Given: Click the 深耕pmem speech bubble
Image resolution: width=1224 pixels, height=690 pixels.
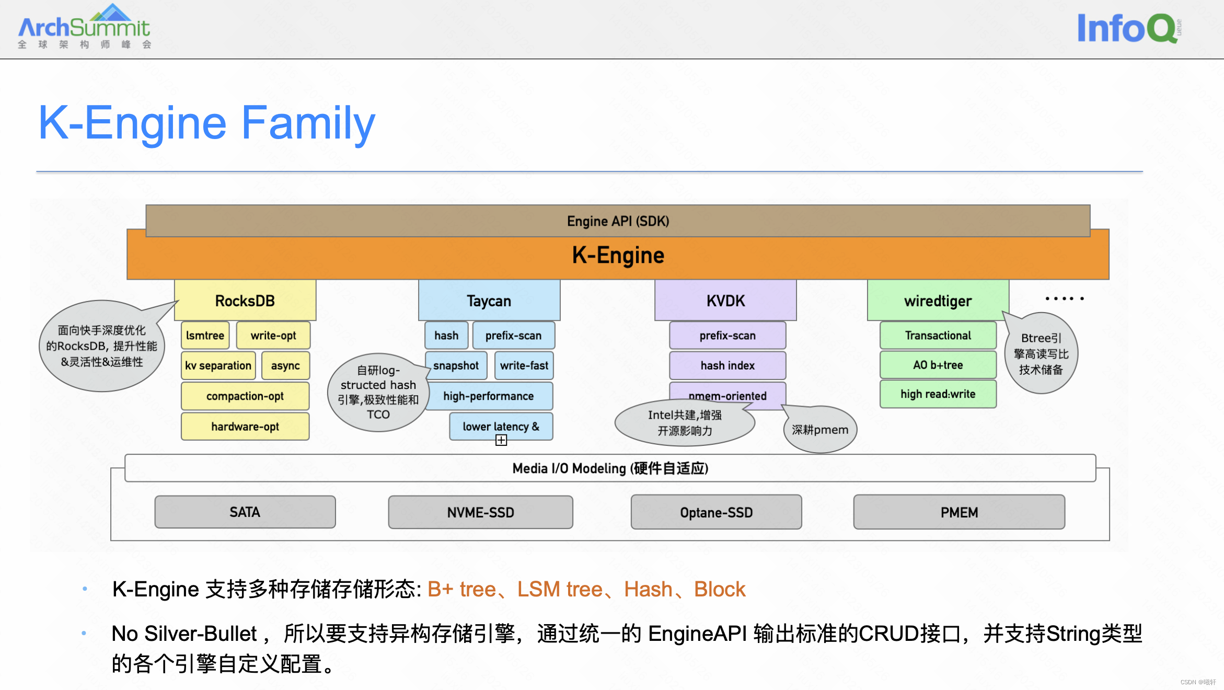Looking at the screenshot, I should pyautogui.click(x=820, y=430).
